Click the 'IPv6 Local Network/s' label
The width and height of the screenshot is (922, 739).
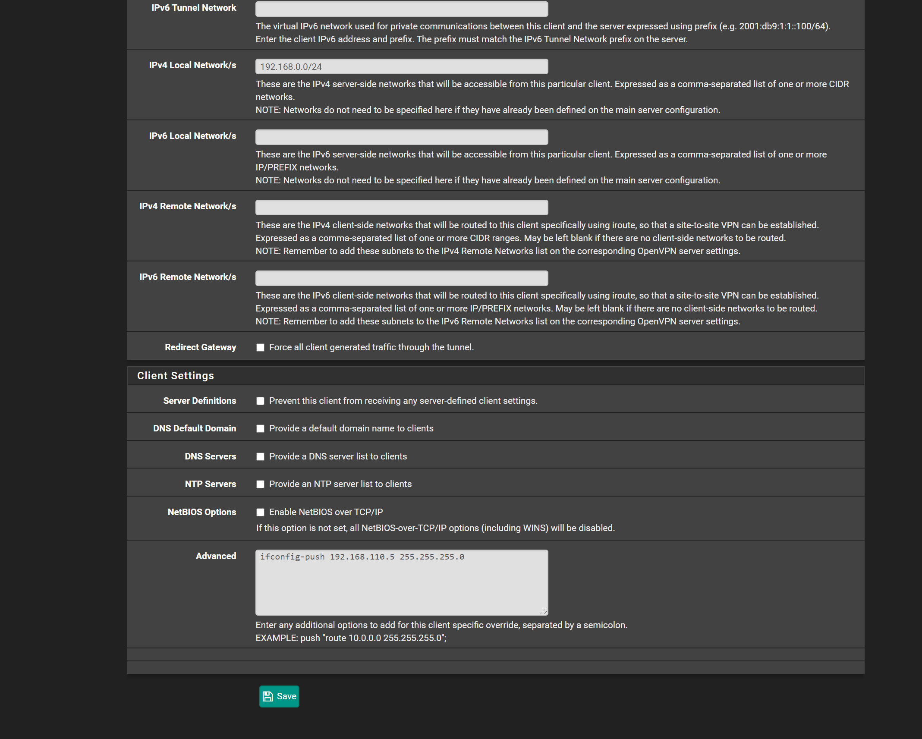(192, 136)
